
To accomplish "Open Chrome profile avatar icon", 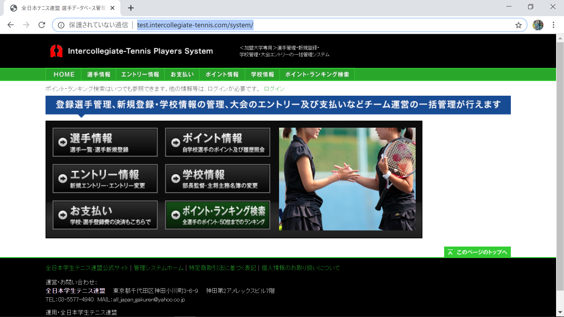I will coord(538,25).
